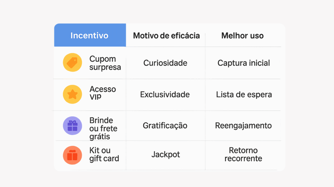Select the Jackpot cell
The width and height of the screenshot is (334, 187).
166,154
